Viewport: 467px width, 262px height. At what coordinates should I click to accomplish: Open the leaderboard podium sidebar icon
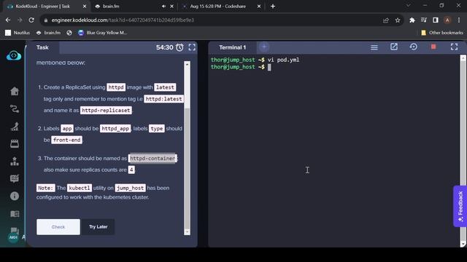[15, 162]
